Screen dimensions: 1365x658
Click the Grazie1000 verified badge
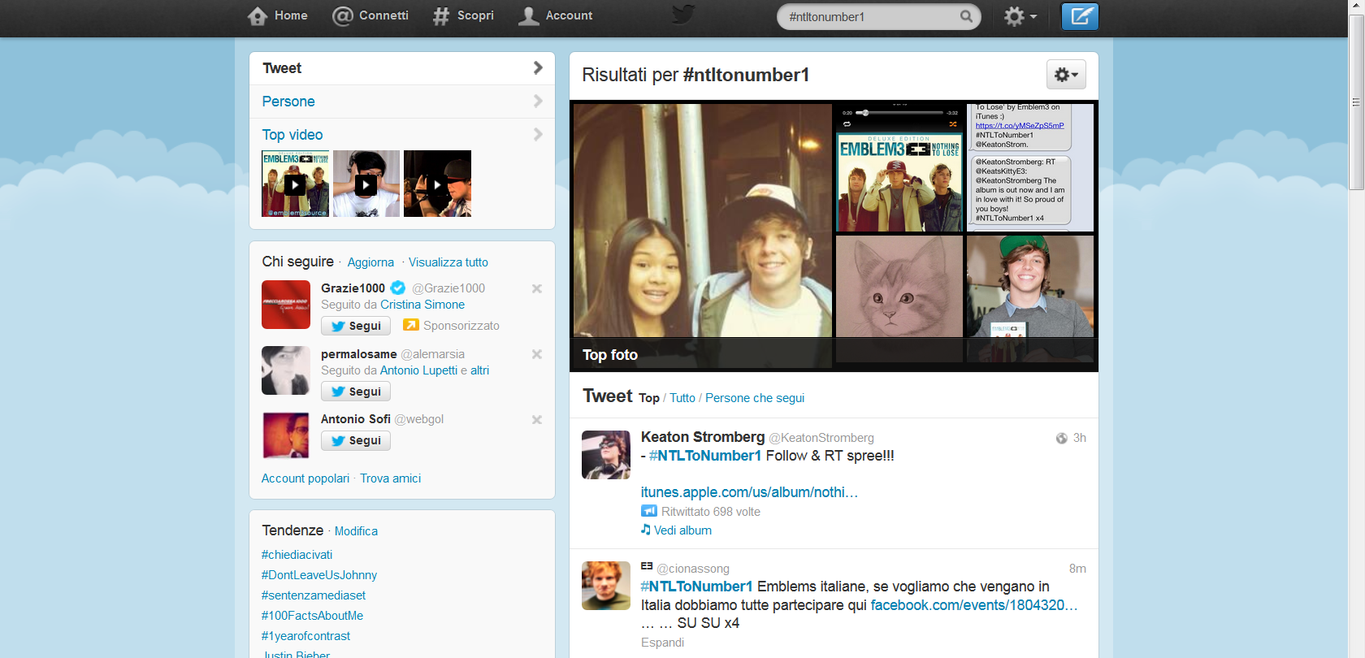click(x=397, y=288)
